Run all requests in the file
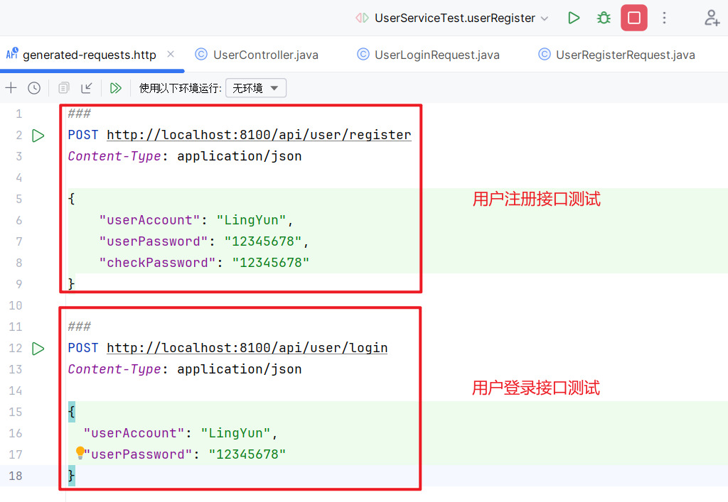This screenshot has height=502, width=728. [x=114, y=88]
